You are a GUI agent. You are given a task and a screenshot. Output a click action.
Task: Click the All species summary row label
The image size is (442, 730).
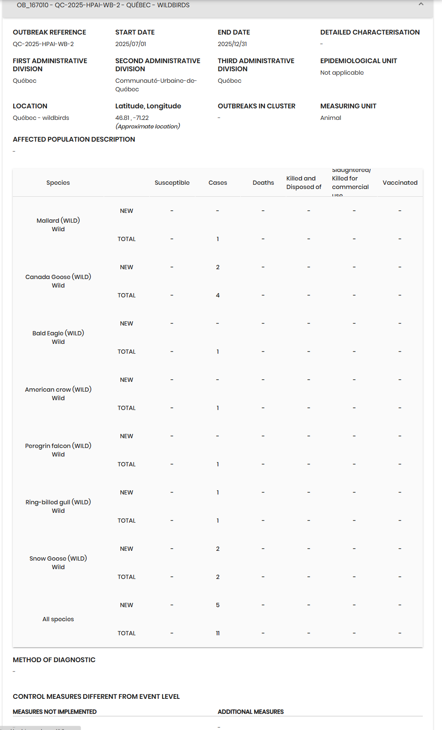pos(58,619)
